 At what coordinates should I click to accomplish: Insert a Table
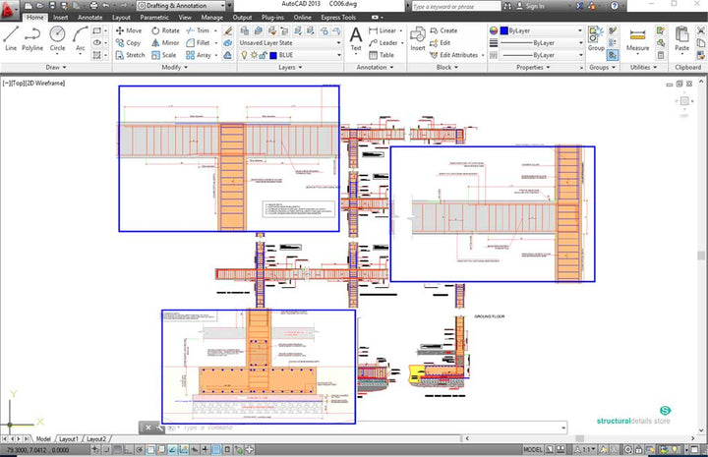(382, 55)
